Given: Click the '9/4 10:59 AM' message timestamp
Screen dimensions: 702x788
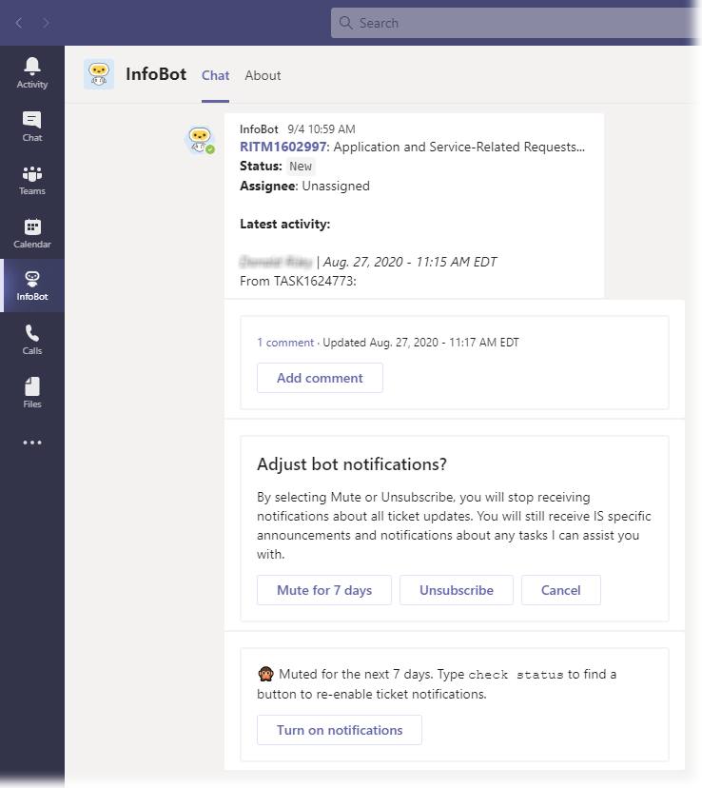Looking at the screenshot, I should (x=322, y=129).
